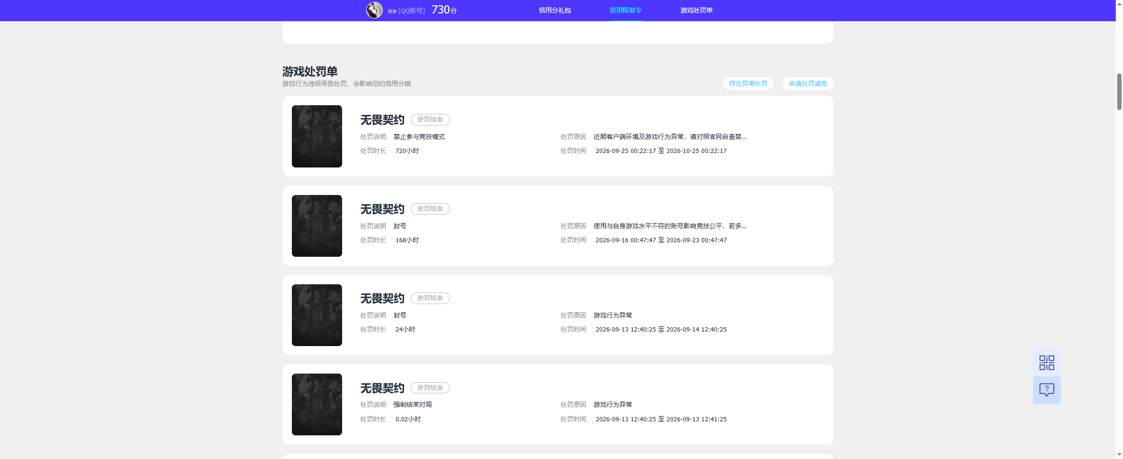This screenshot has width=1123, height=459.
Task: Click 处罚结束 badge on 168小时 card
Action: coord(430,209)
